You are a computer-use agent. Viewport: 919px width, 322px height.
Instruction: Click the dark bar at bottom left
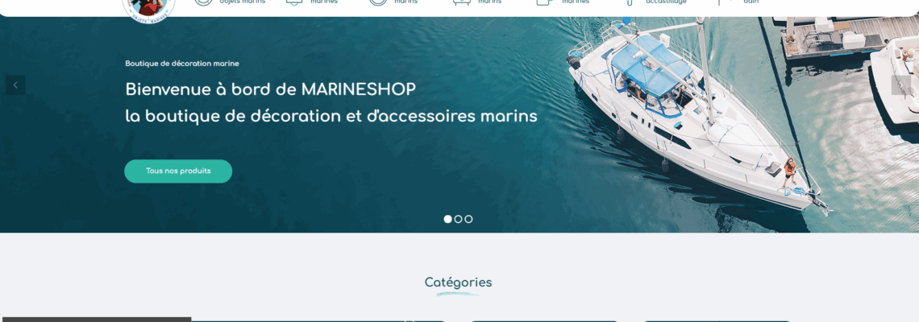[x=96, y=320]
